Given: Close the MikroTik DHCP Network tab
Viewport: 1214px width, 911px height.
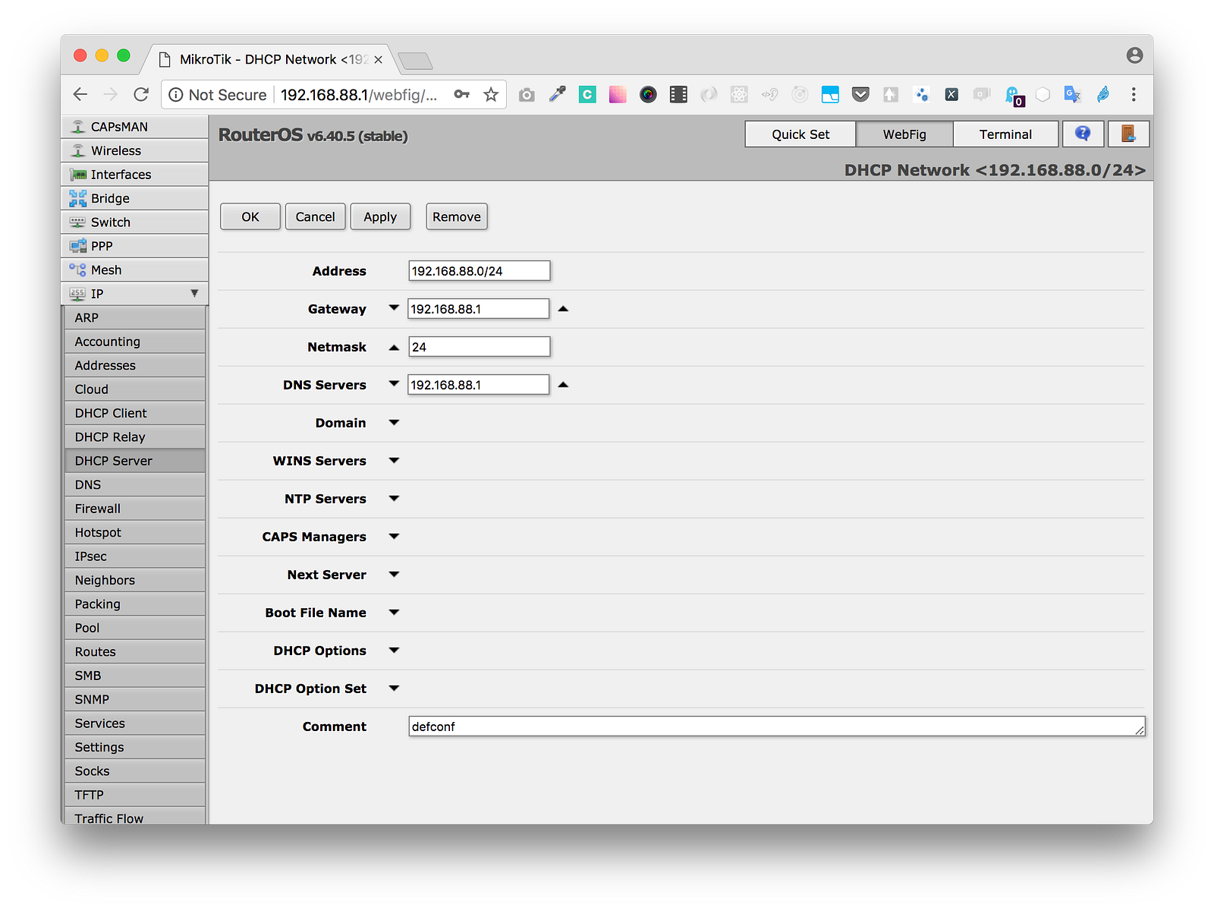Looking at the screenshot, I should point(378,59).
